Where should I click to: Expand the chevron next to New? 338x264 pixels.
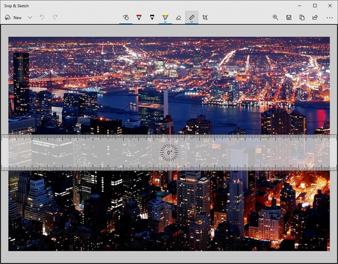click(x=30, y=17)
